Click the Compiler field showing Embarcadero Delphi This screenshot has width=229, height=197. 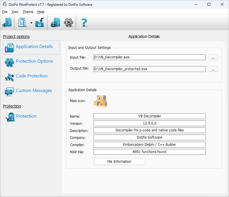150,145
